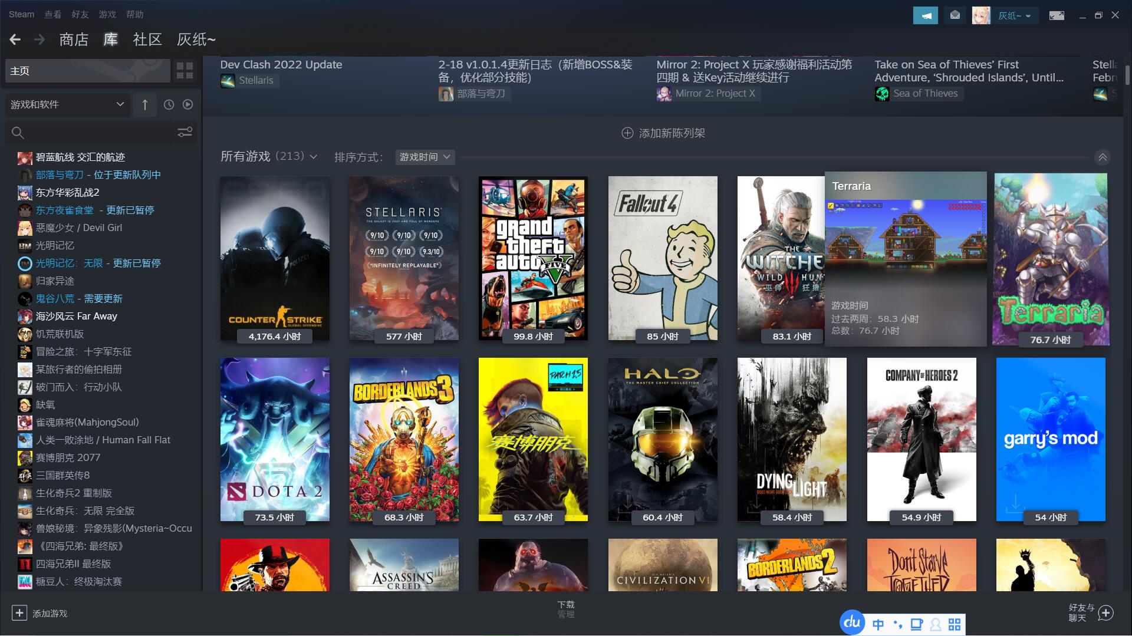Select the garry's mod game cover
1132x636 pixels.
1051,439
